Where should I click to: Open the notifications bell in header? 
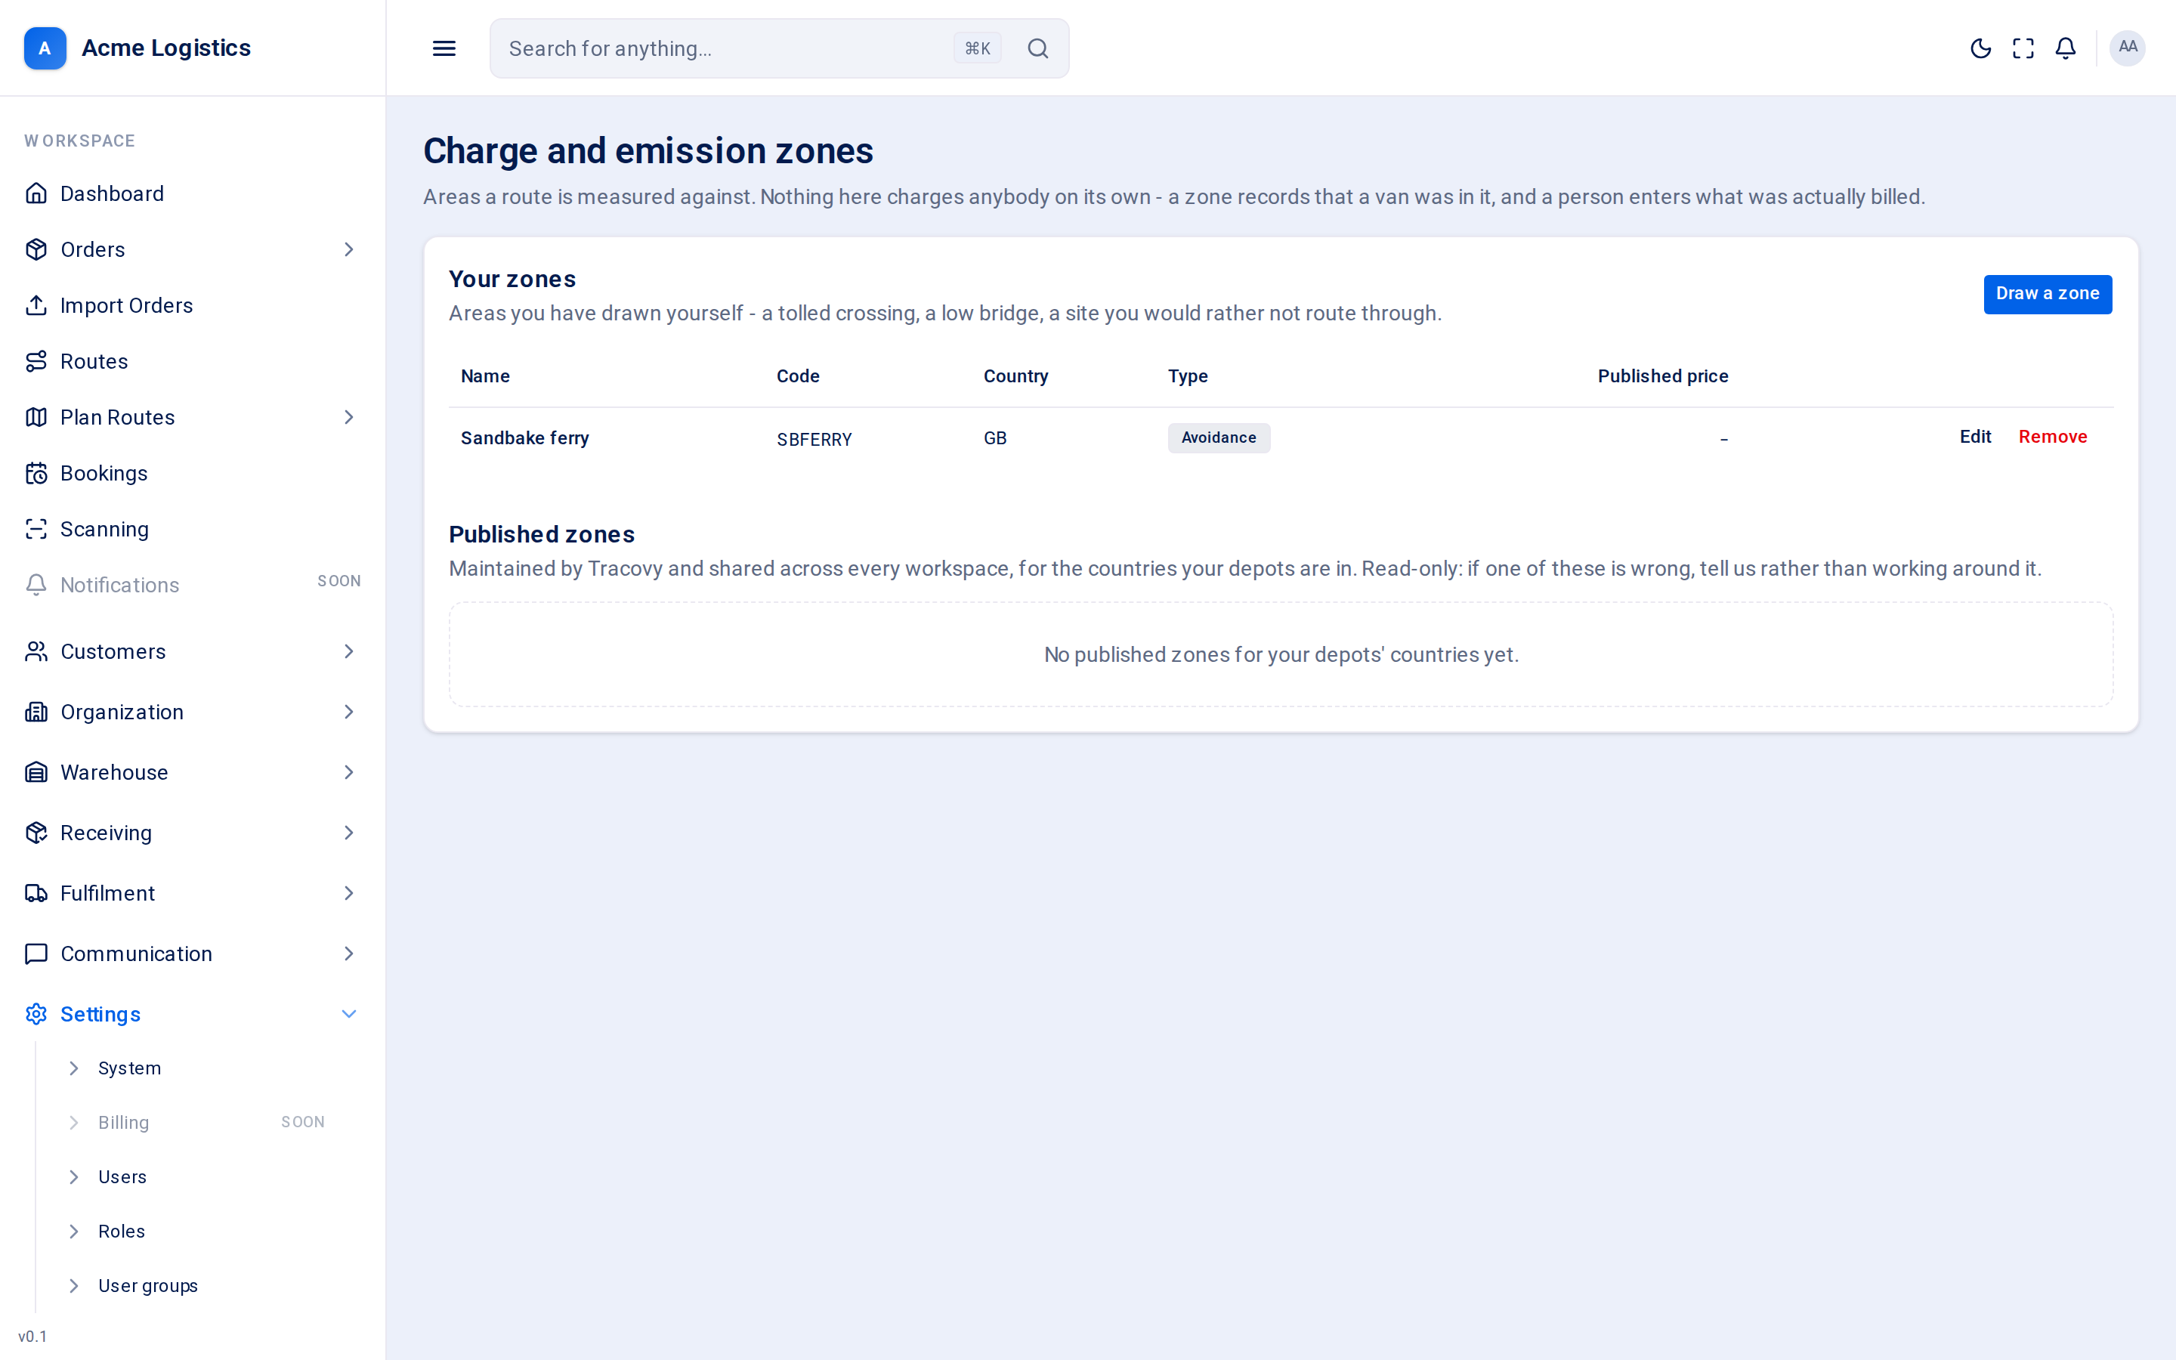click(x=2066, y=48)
